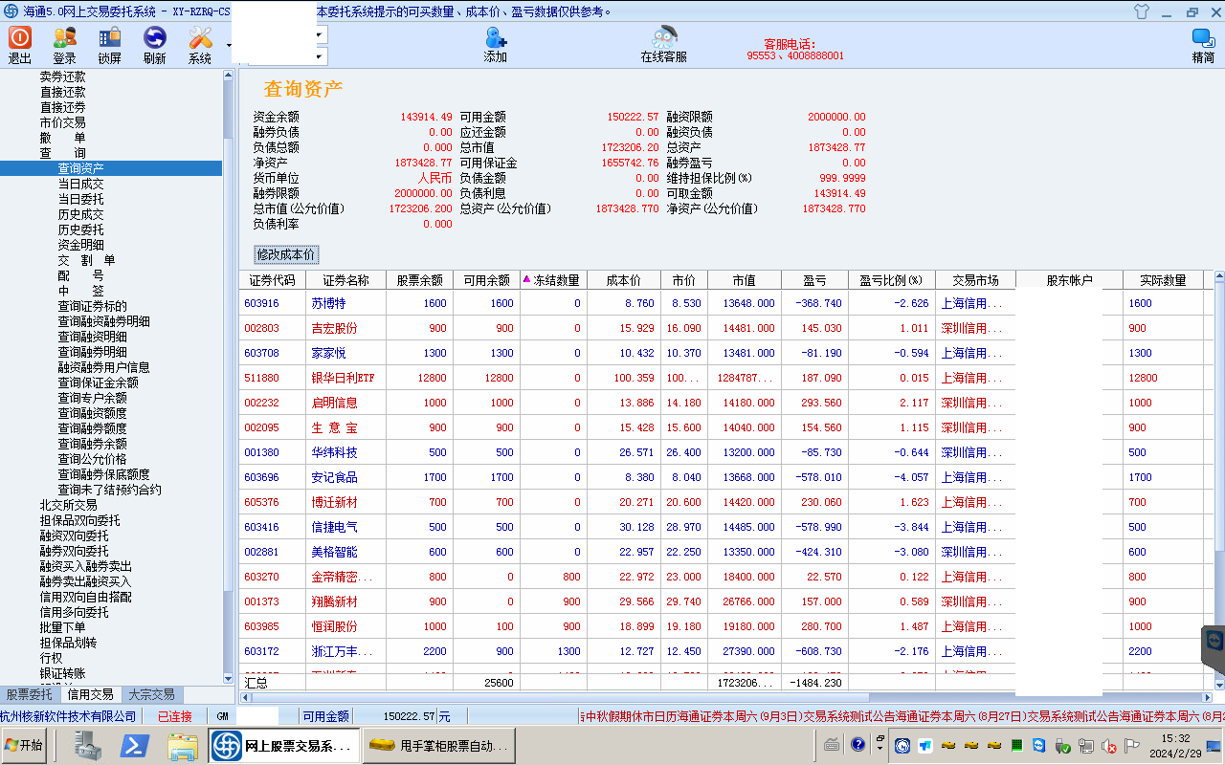Open the upper account combo box
The height and width of the screenshot is (765, 1225).
click(320, 34)
